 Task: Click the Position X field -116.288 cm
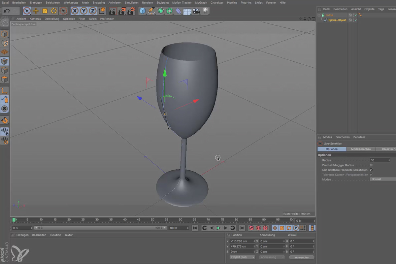(x=243, y=241)
